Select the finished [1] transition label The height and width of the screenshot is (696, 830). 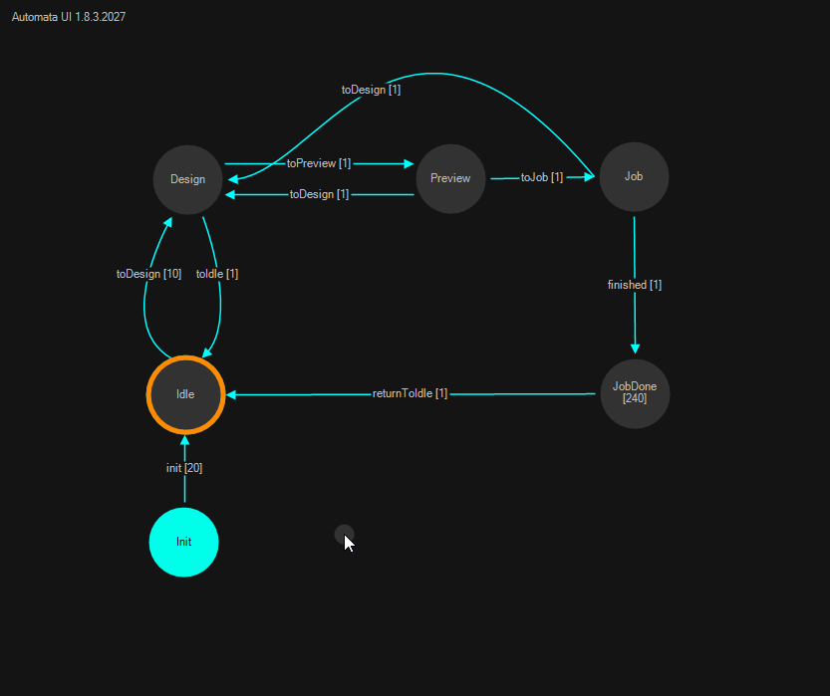click(635, 285)
